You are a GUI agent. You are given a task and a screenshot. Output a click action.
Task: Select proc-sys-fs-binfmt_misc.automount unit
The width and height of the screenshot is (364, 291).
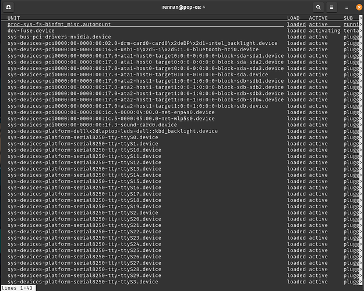click(59, 24)
